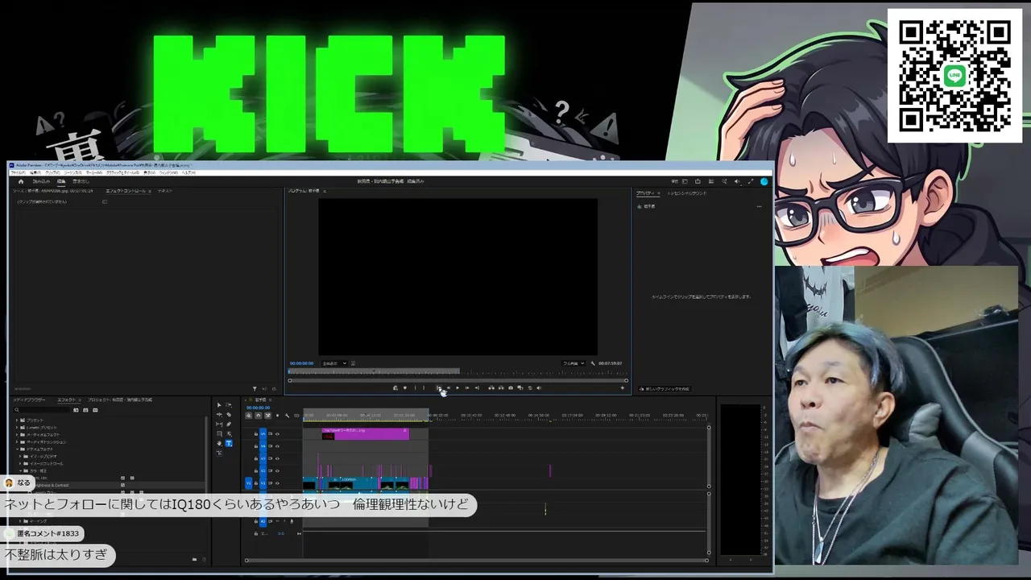Image resolution: width=1031 pixels, height=580 pixels.
Task: Open the フル画質 playback resolution dropdown
Action: pos(573,363)
